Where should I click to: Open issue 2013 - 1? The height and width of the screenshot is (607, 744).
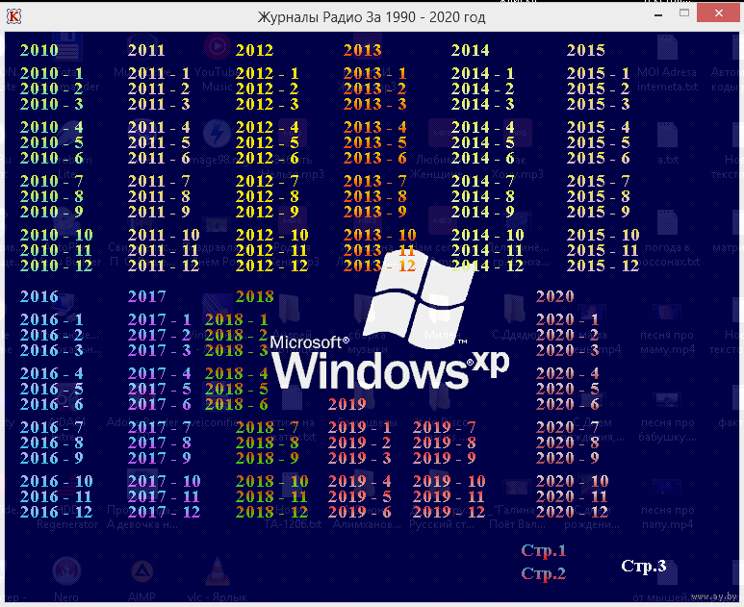tap(374, 73)
